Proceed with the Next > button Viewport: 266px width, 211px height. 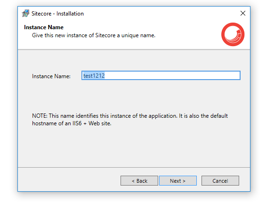[178, 180]
